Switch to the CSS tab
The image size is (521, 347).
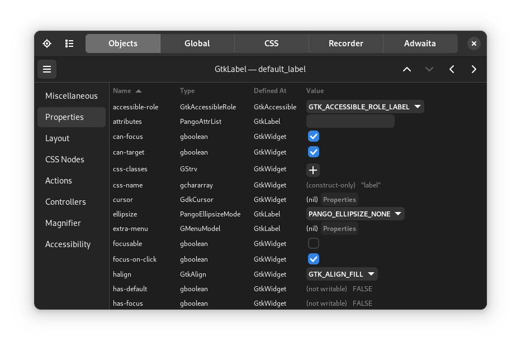271,44
